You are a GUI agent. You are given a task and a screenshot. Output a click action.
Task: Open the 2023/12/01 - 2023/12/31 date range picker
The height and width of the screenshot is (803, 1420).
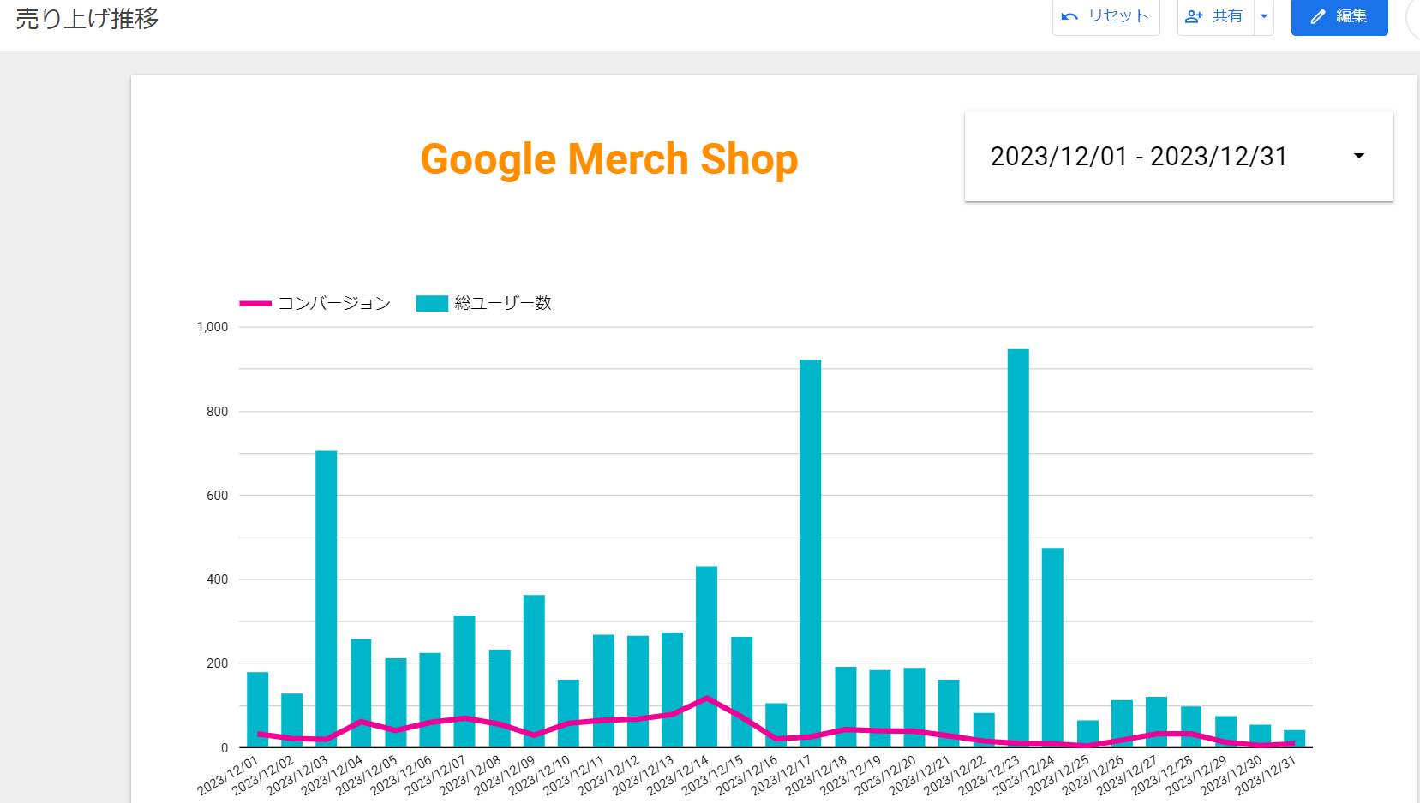tap(1178, 156)
